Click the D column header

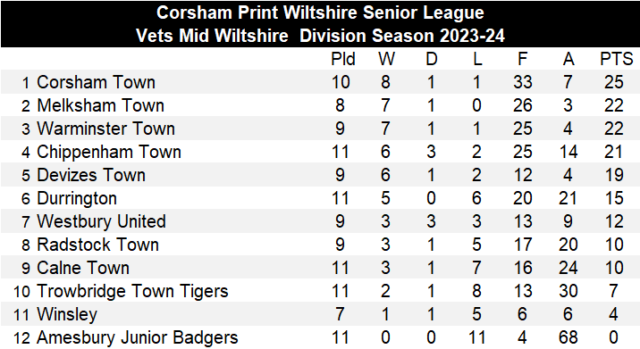[x=432, y=59]
